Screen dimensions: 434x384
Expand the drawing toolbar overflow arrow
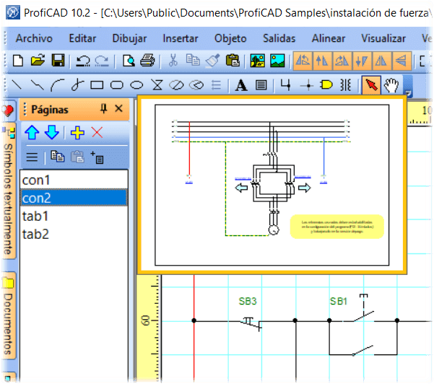click(408, 93)
